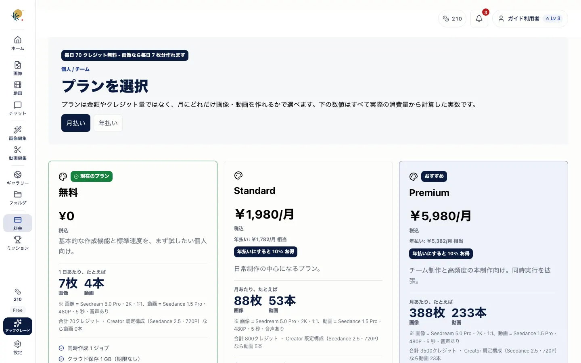Image resolution: width=581 pixels, height=363 pixels.
Task: Click the Lv 3 level badge
Action: (x=553, y=19)
